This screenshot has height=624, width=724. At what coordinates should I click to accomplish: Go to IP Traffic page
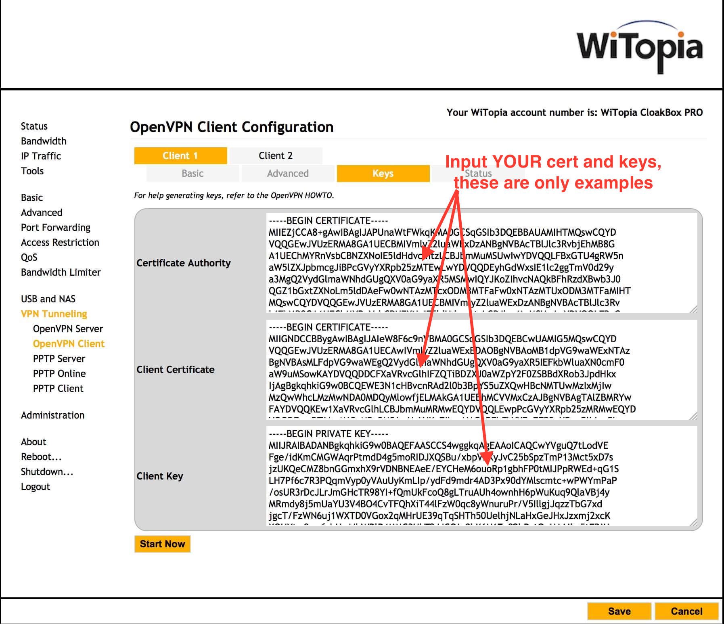(x=41, y=156)
